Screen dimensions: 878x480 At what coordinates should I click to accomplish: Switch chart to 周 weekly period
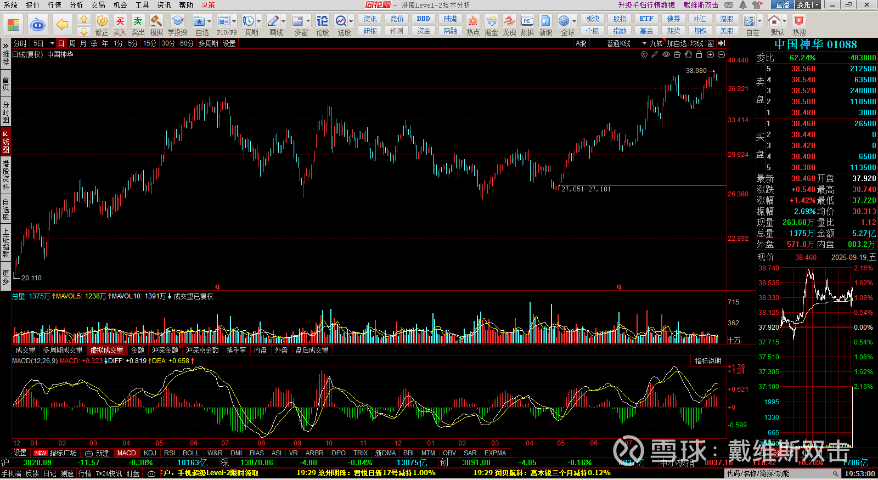(x=72, y=43)
